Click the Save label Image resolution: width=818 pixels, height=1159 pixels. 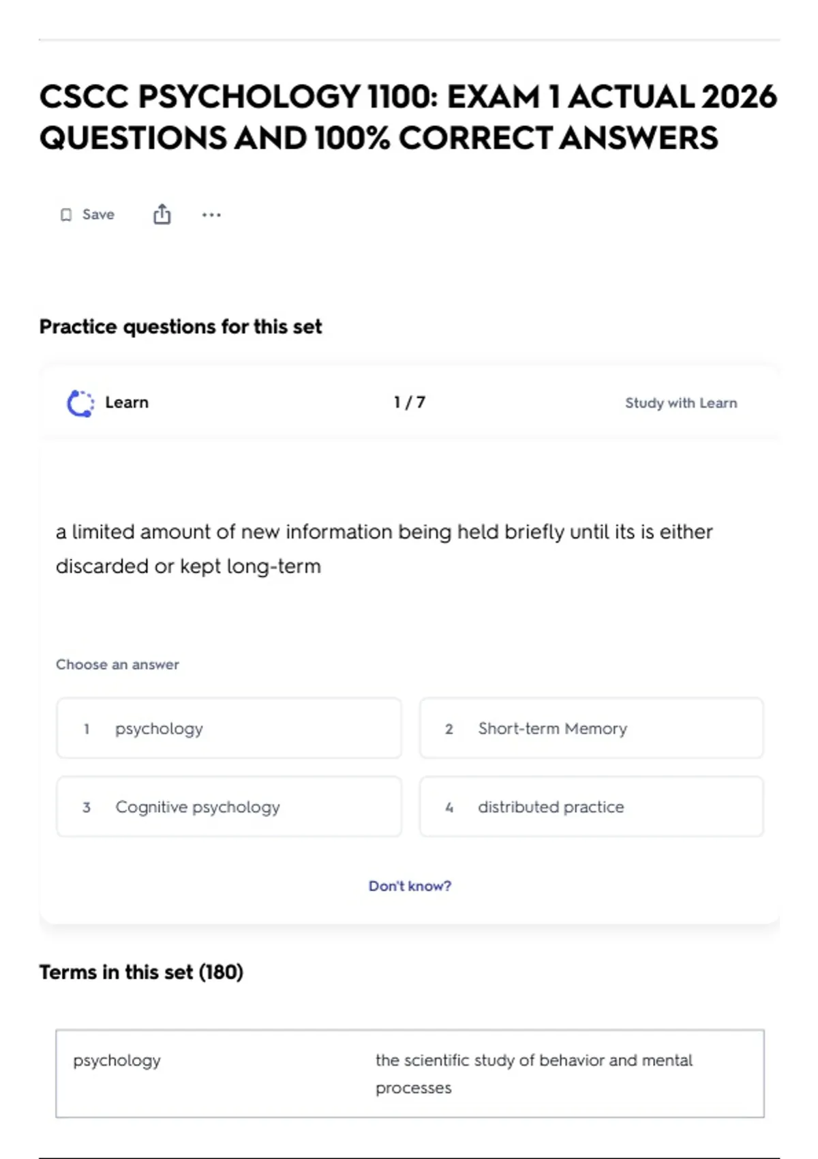(x=98, y=214)
